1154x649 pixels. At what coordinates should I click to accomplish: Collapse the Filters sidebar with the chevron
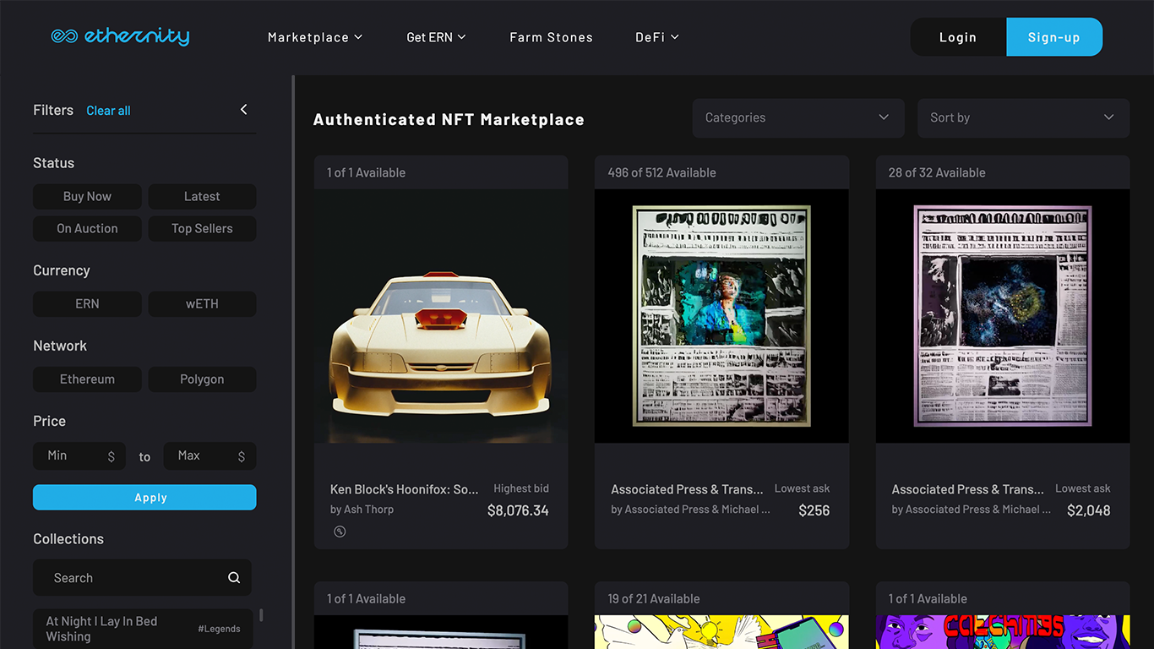tap(244, 110)
